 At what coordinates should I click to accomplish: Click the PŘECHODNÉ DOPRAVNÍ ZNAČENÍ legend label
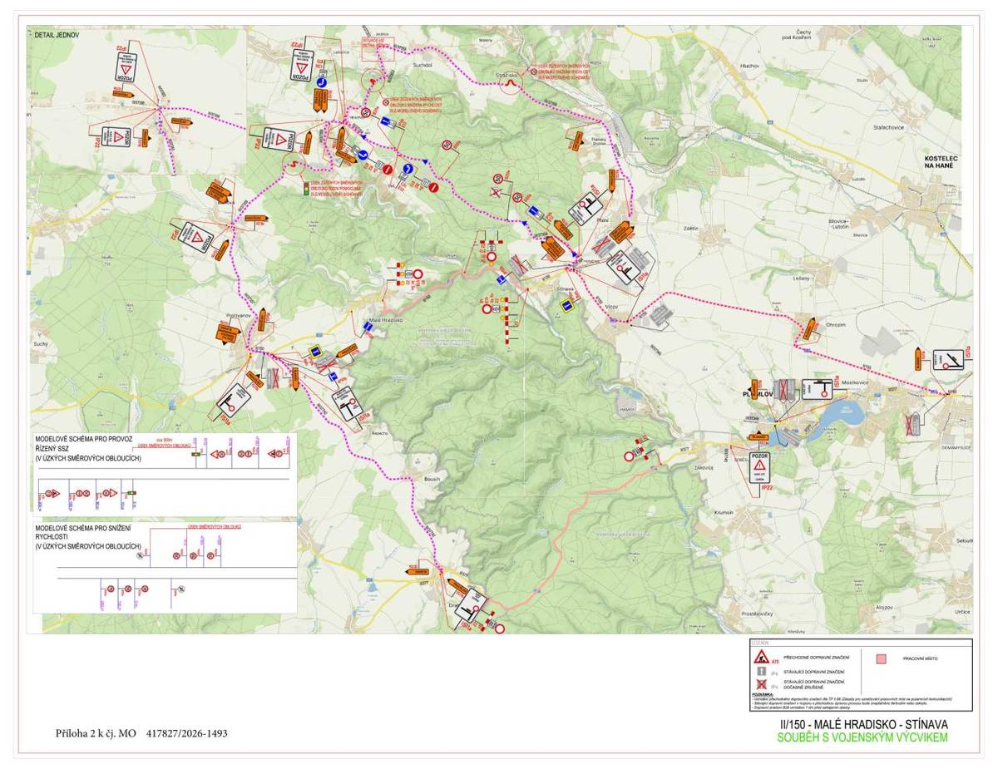point(817,658)
